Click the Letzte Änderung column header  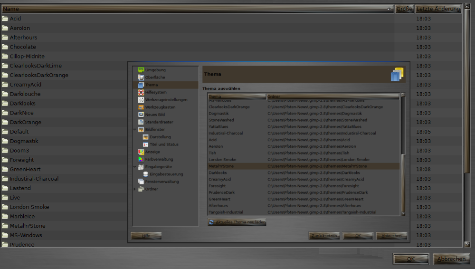438,9
